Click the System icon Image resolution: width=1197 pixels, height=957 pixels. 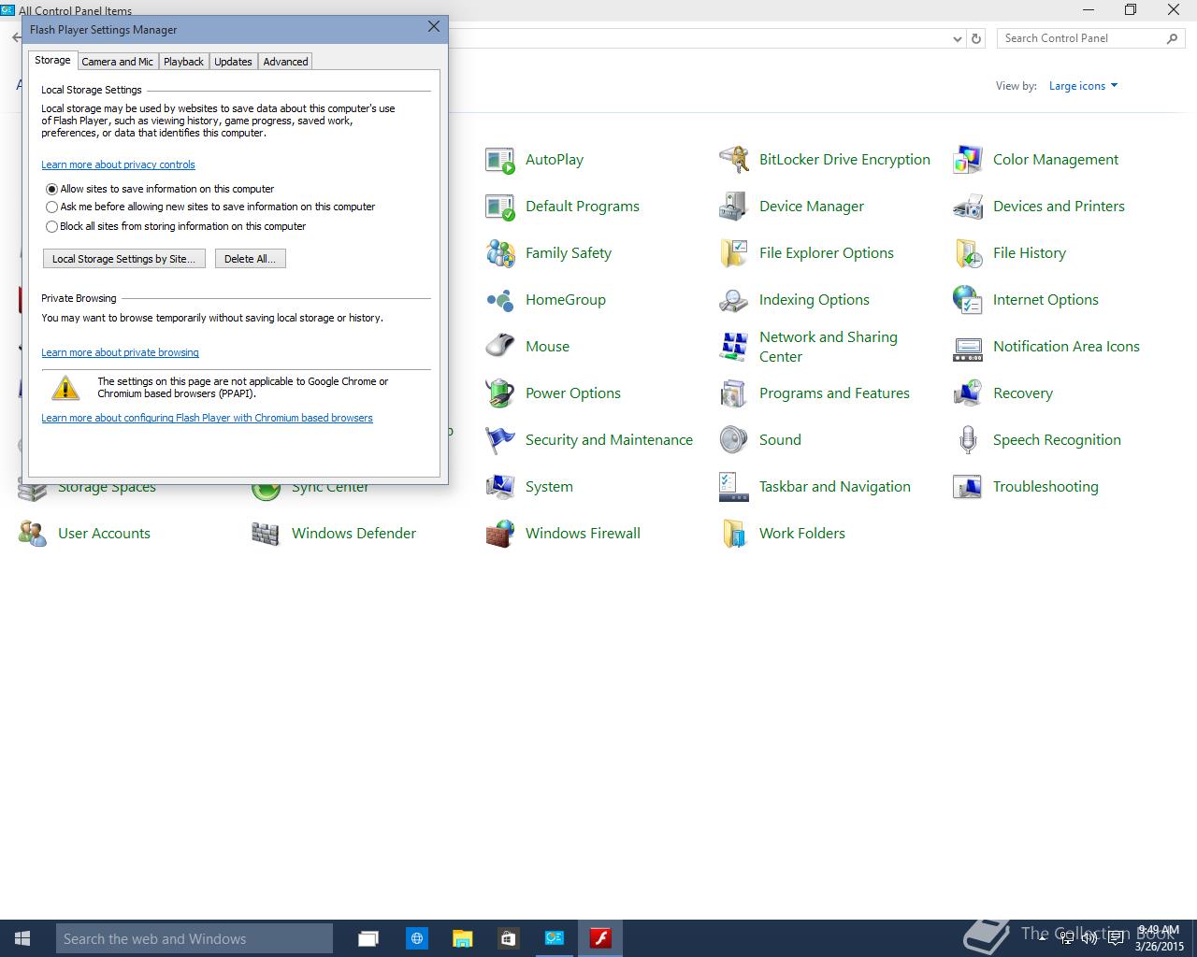tap(500, 487)
